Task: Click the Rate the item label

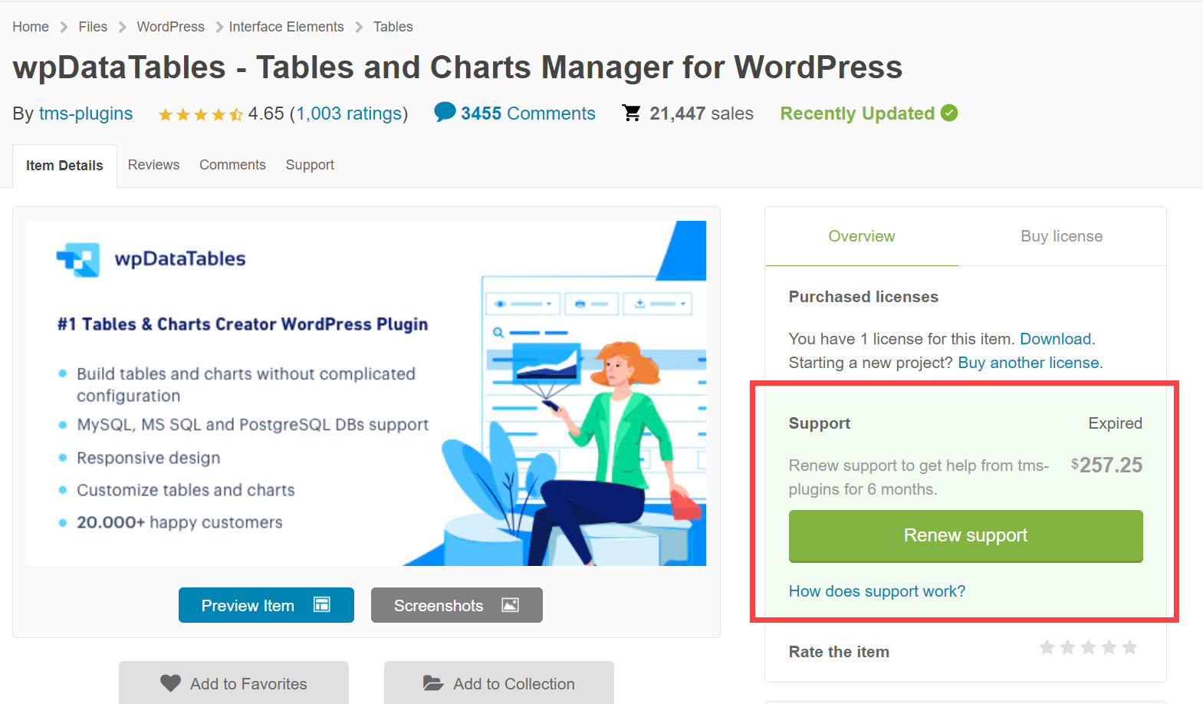Action: 839,652
